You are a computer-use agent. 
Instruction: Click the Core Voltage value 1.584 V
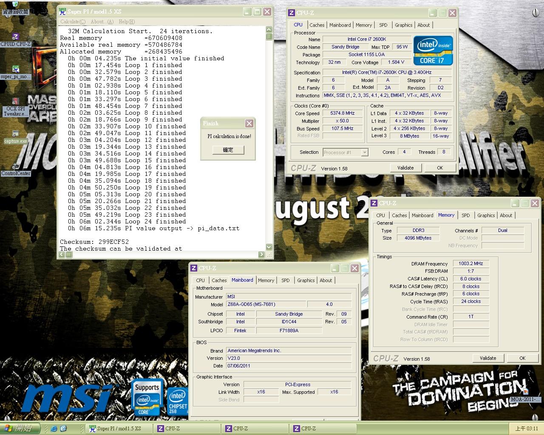coord(396,62)
